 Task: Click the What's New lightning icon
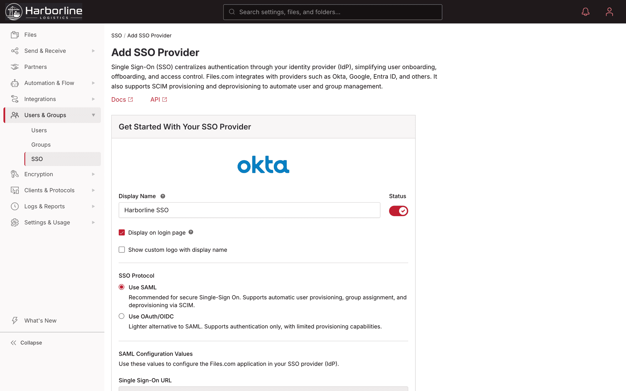(x=15, y=321)
